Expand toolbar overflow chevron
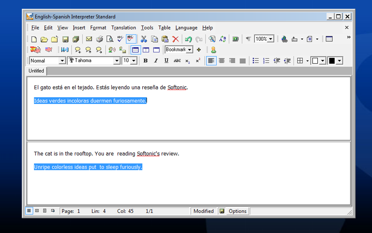372x233 pixels. coord(349,37)
